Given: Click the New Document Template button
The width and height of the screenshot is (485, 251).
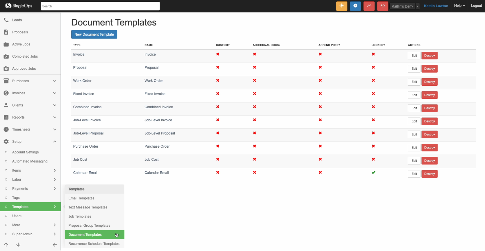Looking at the screenshot, I should click(x=94, y=34).
